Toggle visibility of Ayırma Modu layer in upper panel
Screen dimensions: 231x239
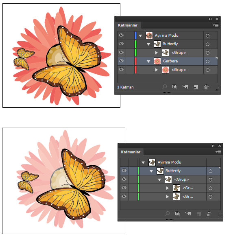(121, 35)
